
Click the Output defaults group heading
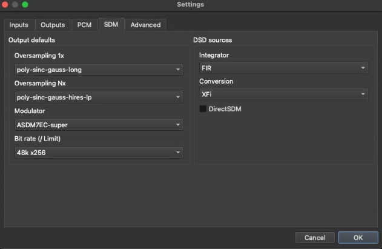pos(31,40)
